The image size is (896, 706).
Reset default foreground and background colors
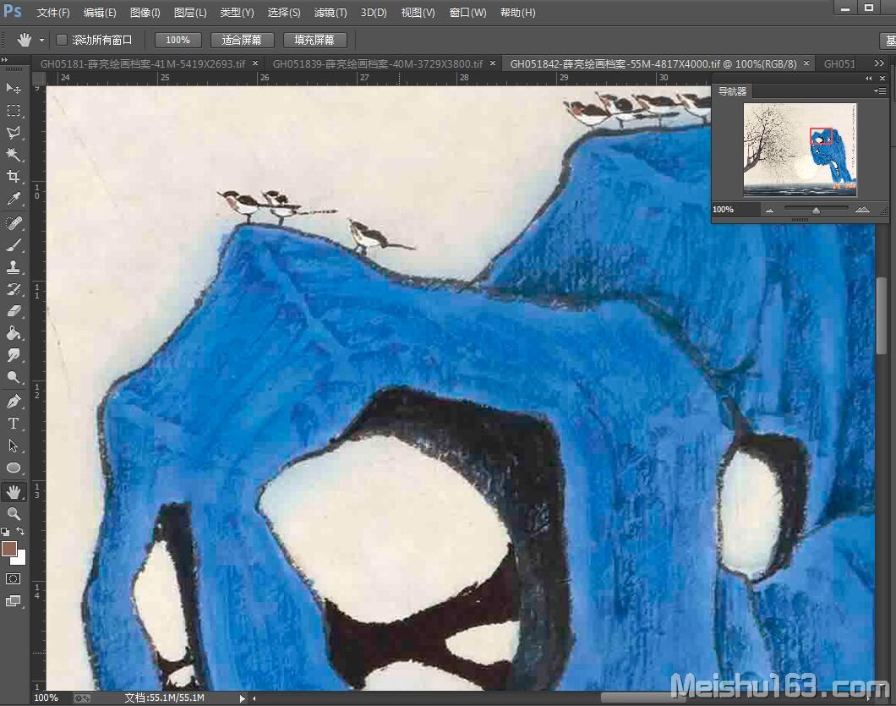click(x=5, y=532)
